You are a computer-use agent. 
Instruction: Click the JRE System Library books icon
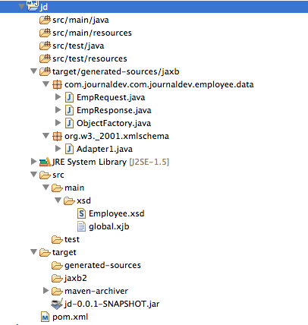pos(45,162)
